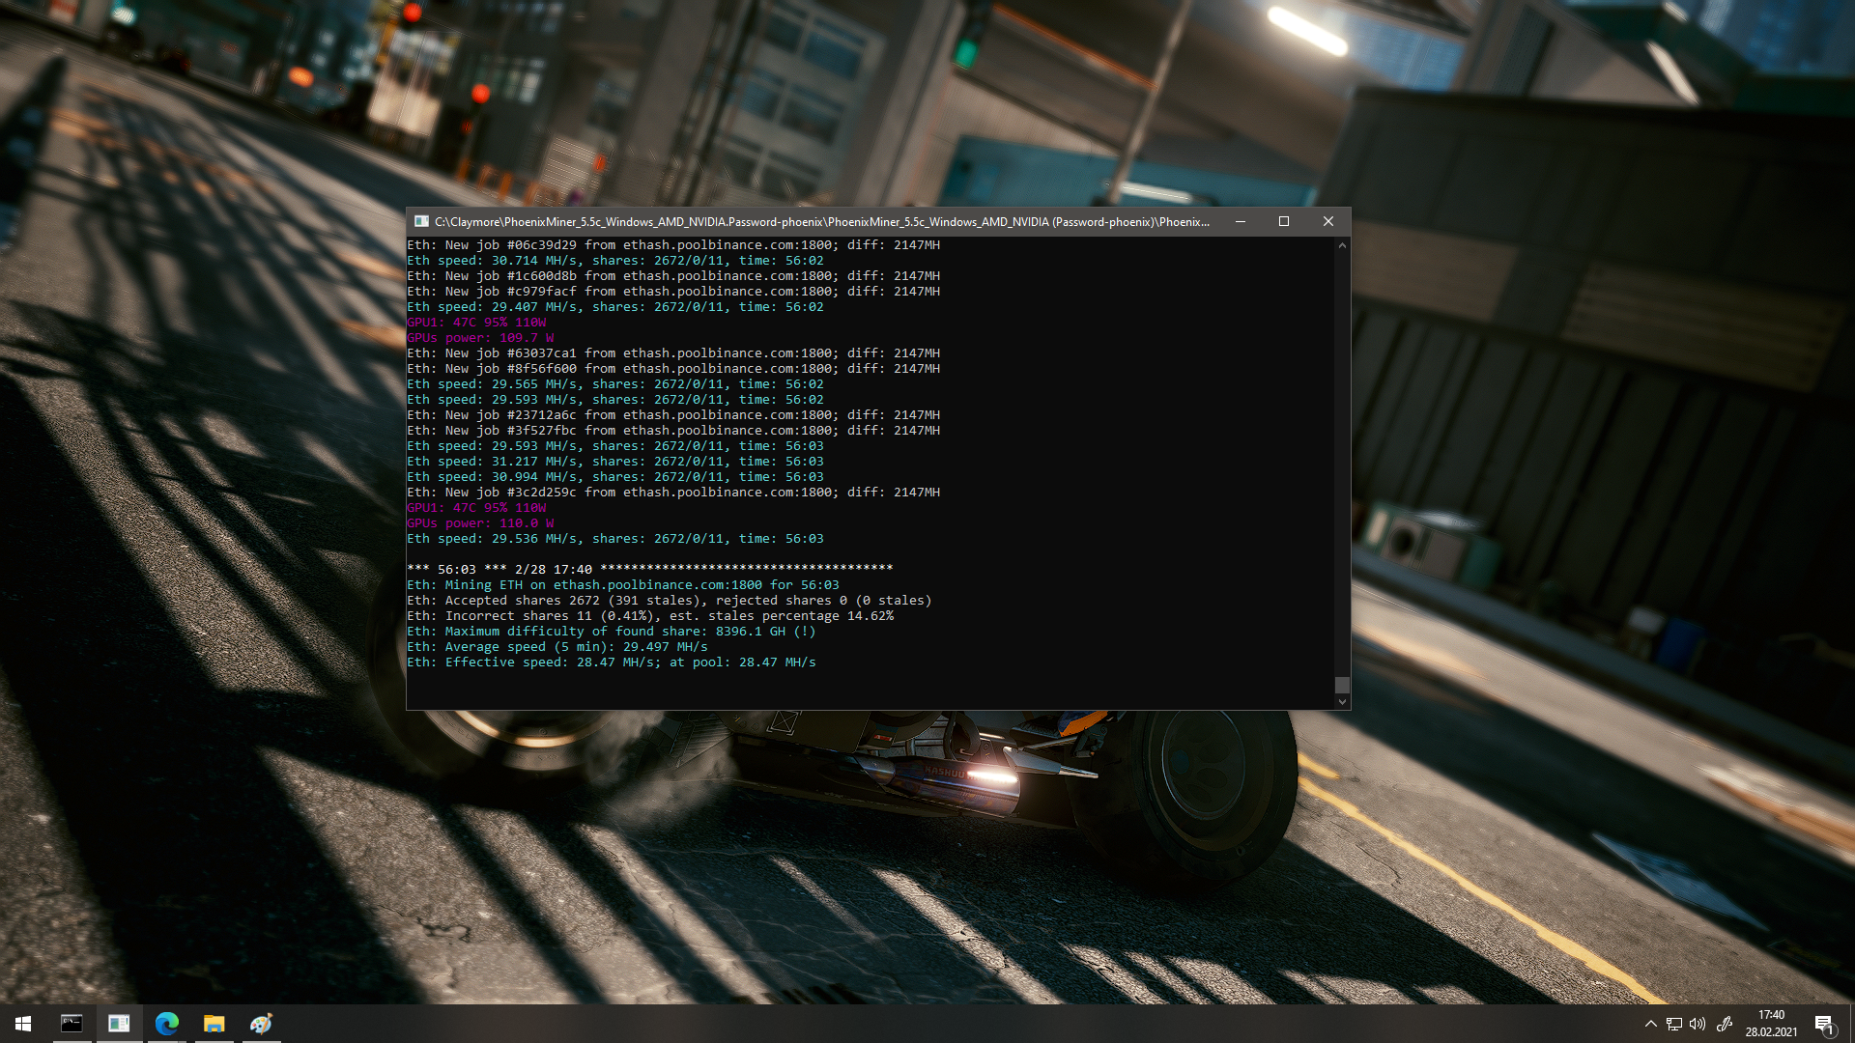Close the PhoenixMiner console window

pos(1328,221)
